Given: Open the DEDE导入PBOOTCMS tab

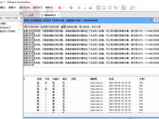Looking at the screenshot, I should pyautogui.click(x=50, y=27).
